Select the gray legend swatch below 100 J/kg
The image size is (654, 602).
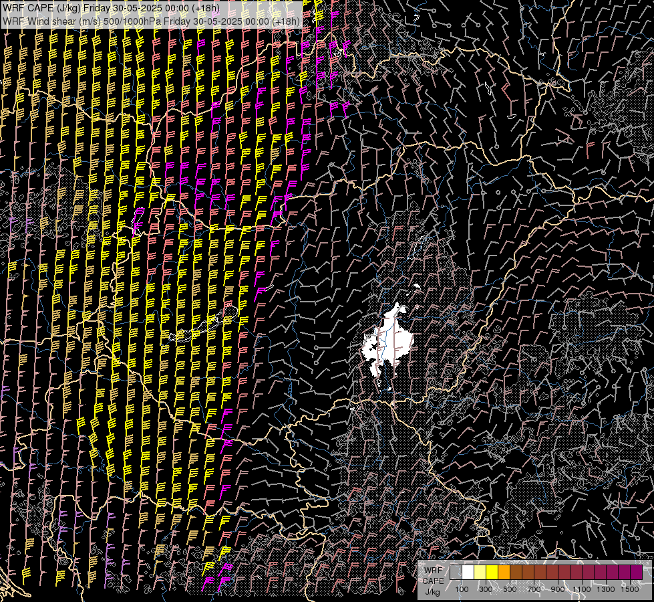456,573
